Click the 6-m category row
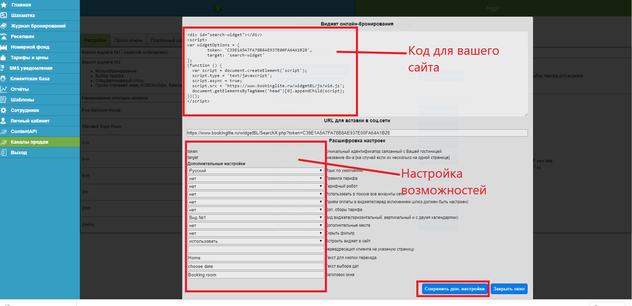Viewport: 632px width, 306px height. 131,159
